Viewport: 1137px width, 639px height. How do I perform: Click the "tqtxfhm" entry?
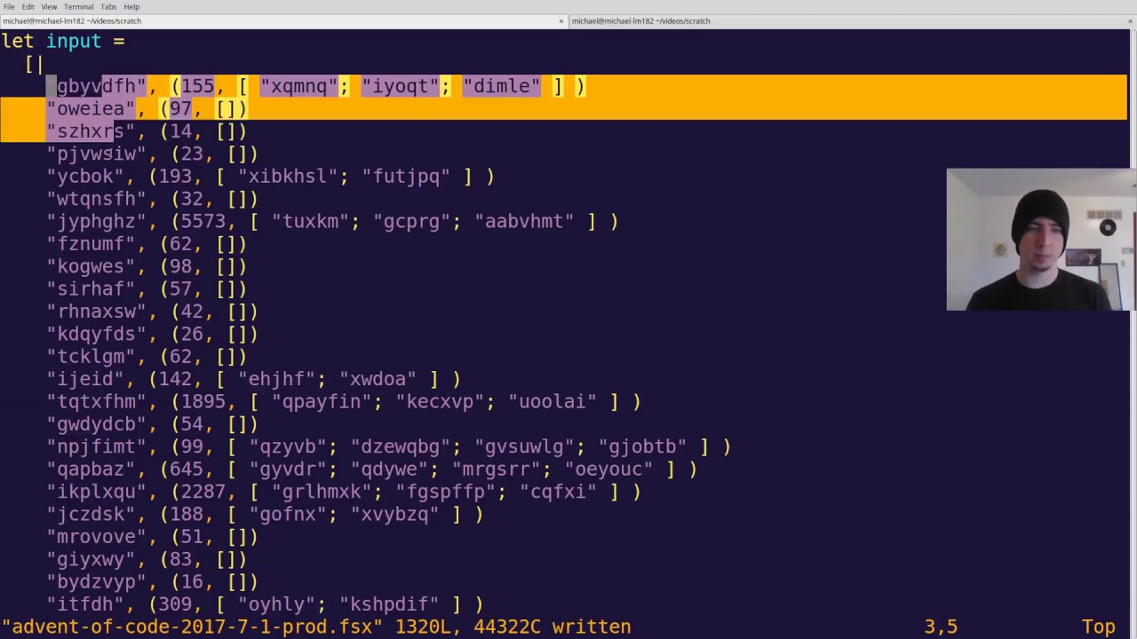(x=344, y=401)
